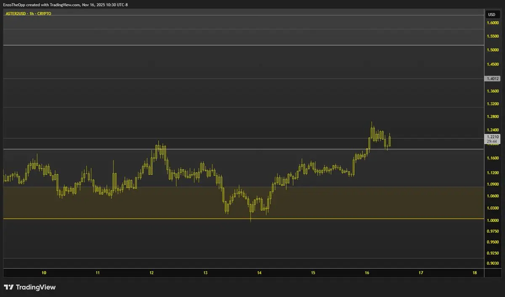This screenshot has width=505, height=297.
Task: Click date 15 on the time axis
Action: tap(313, 273)
